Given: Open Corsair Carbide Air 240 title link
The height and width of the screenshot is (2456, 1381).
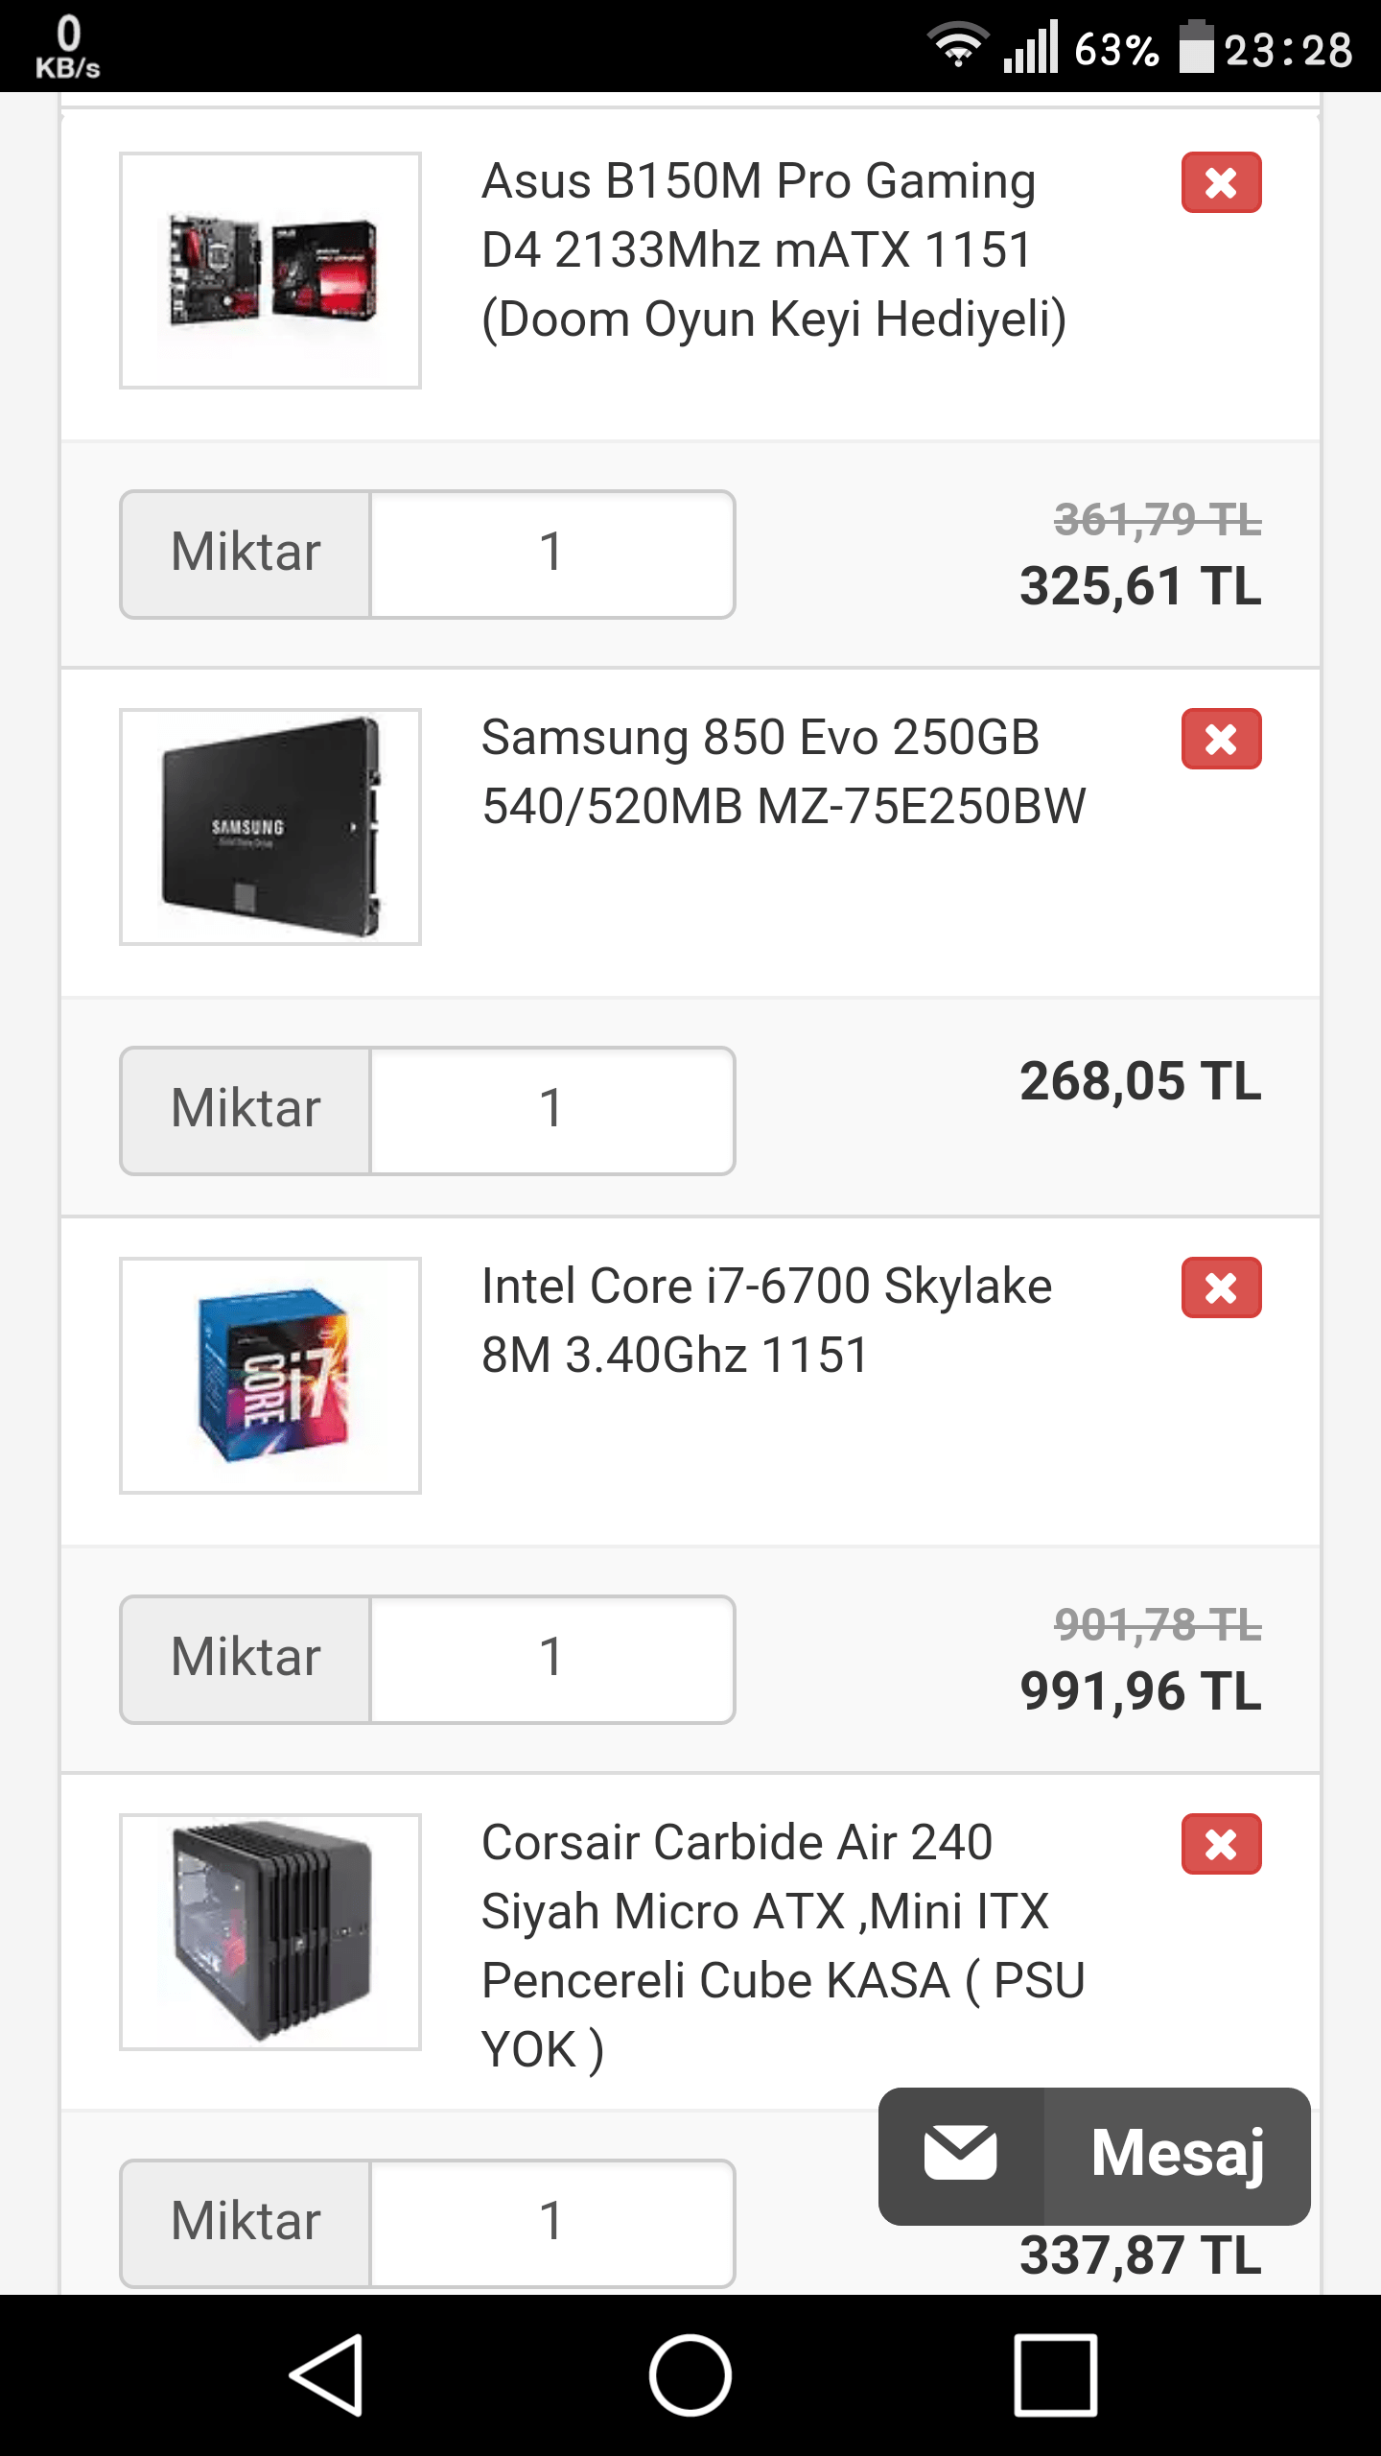Looking at the screenshot, I should pos(783,1946).
